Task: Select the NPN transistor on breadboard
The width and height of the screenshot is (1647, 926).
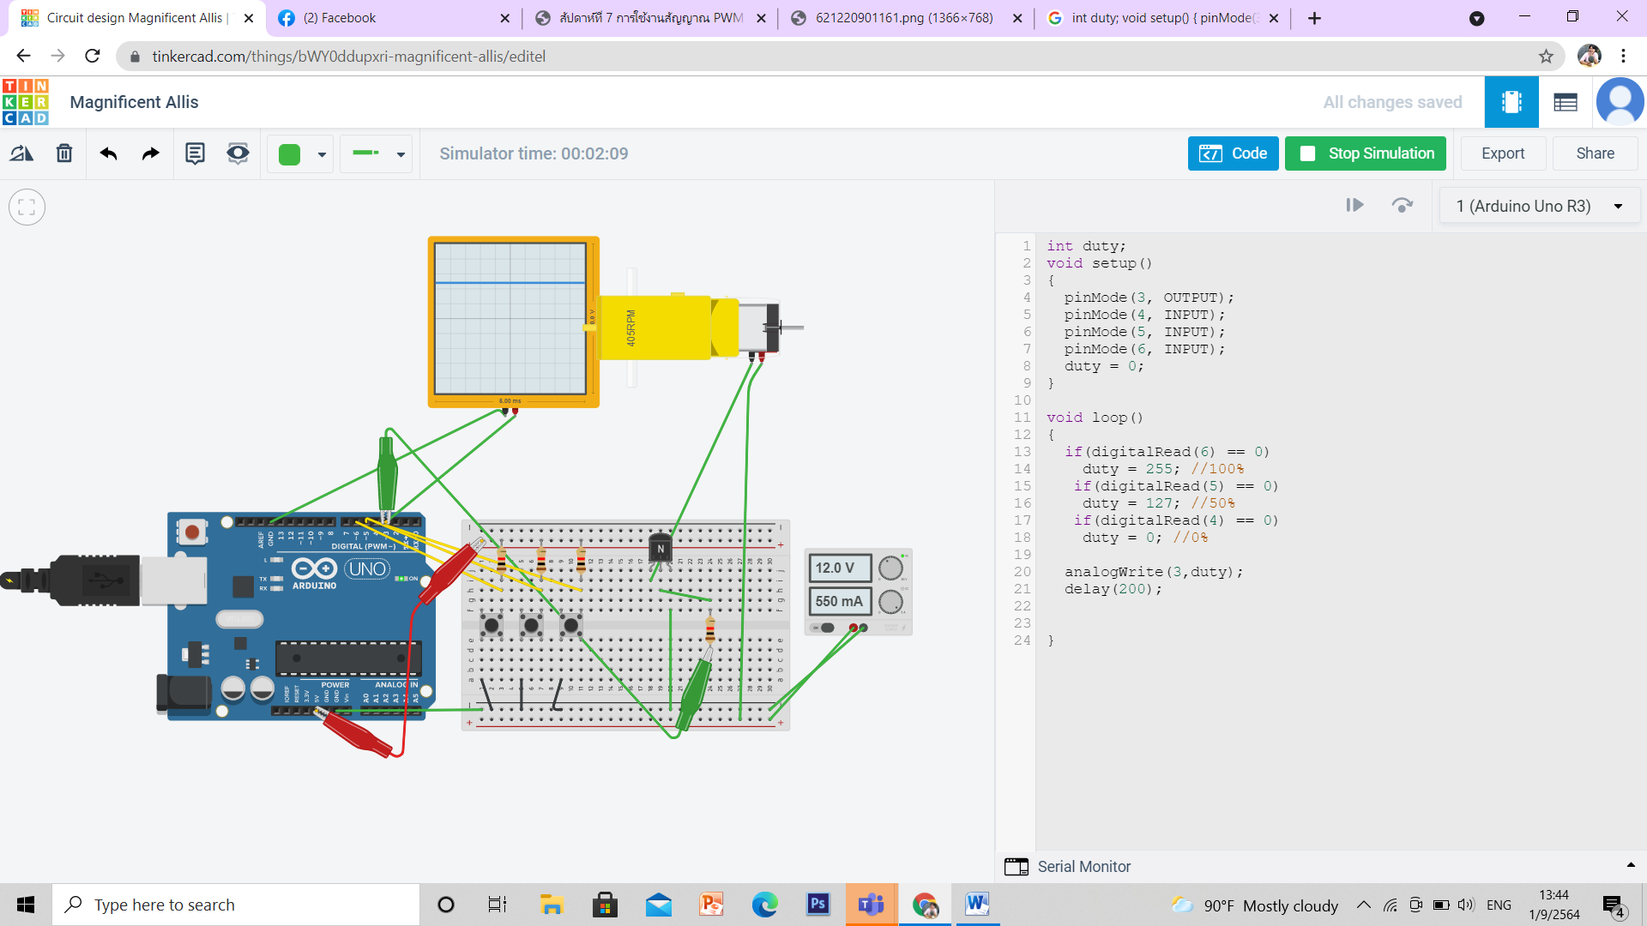Action: click(x=661, y=549)
